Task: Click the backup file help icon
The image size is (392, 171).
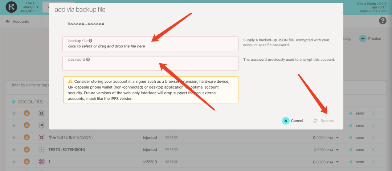Action: click(x=90, y=41)
